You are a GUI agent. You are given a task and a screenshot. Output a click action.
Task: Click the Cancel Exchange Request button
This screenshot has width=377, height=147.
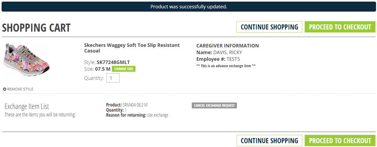pos(214,105)
